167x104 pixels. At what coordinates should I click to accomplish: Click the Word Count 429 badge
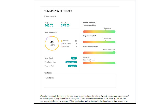click(74, 58)
